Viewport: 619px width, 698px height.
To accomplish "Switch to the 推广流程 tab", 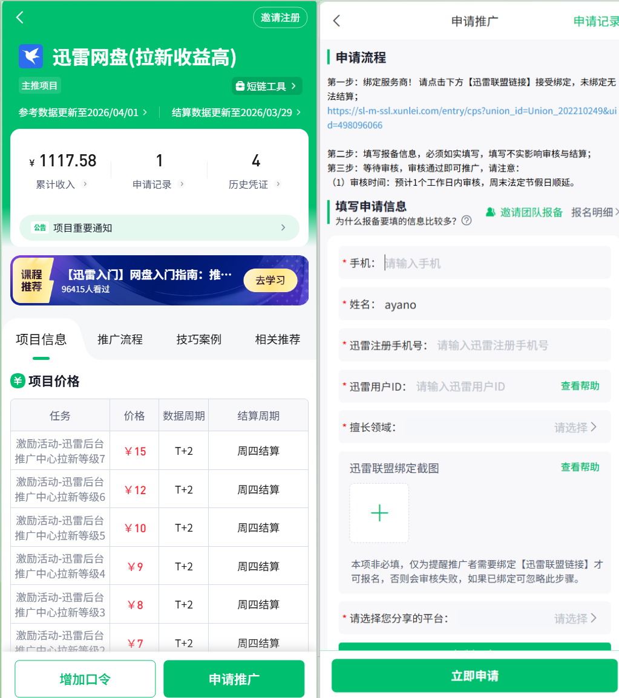I will (x=120, y=340).
